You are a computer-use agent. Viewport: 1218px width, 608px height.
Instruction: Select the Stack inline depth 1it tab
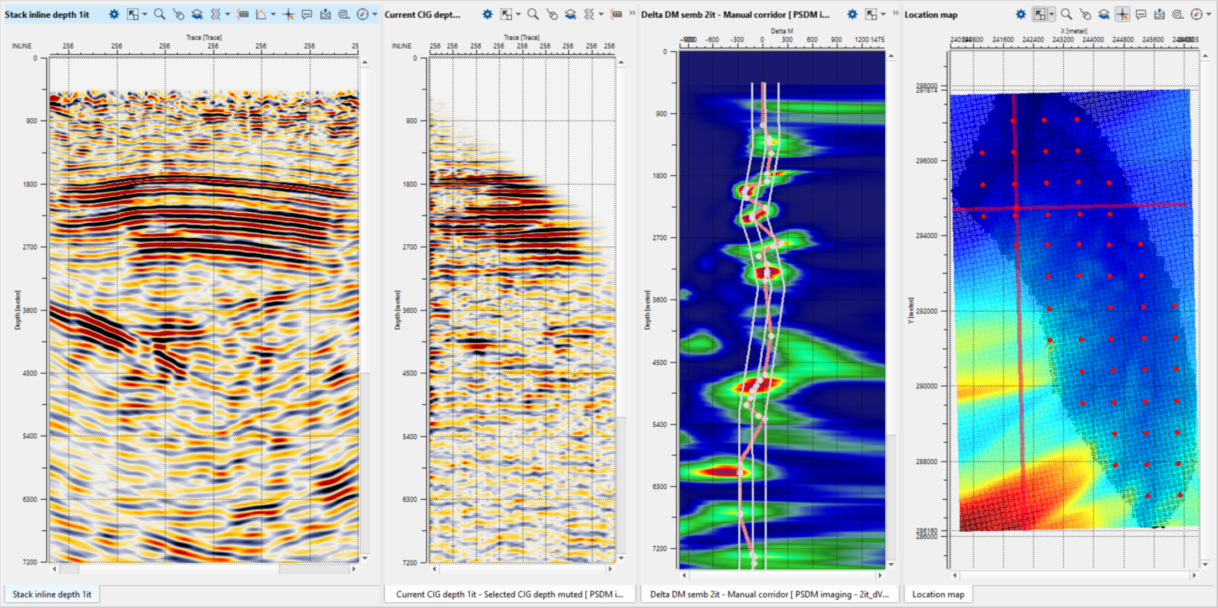click(x=51, y=594)
